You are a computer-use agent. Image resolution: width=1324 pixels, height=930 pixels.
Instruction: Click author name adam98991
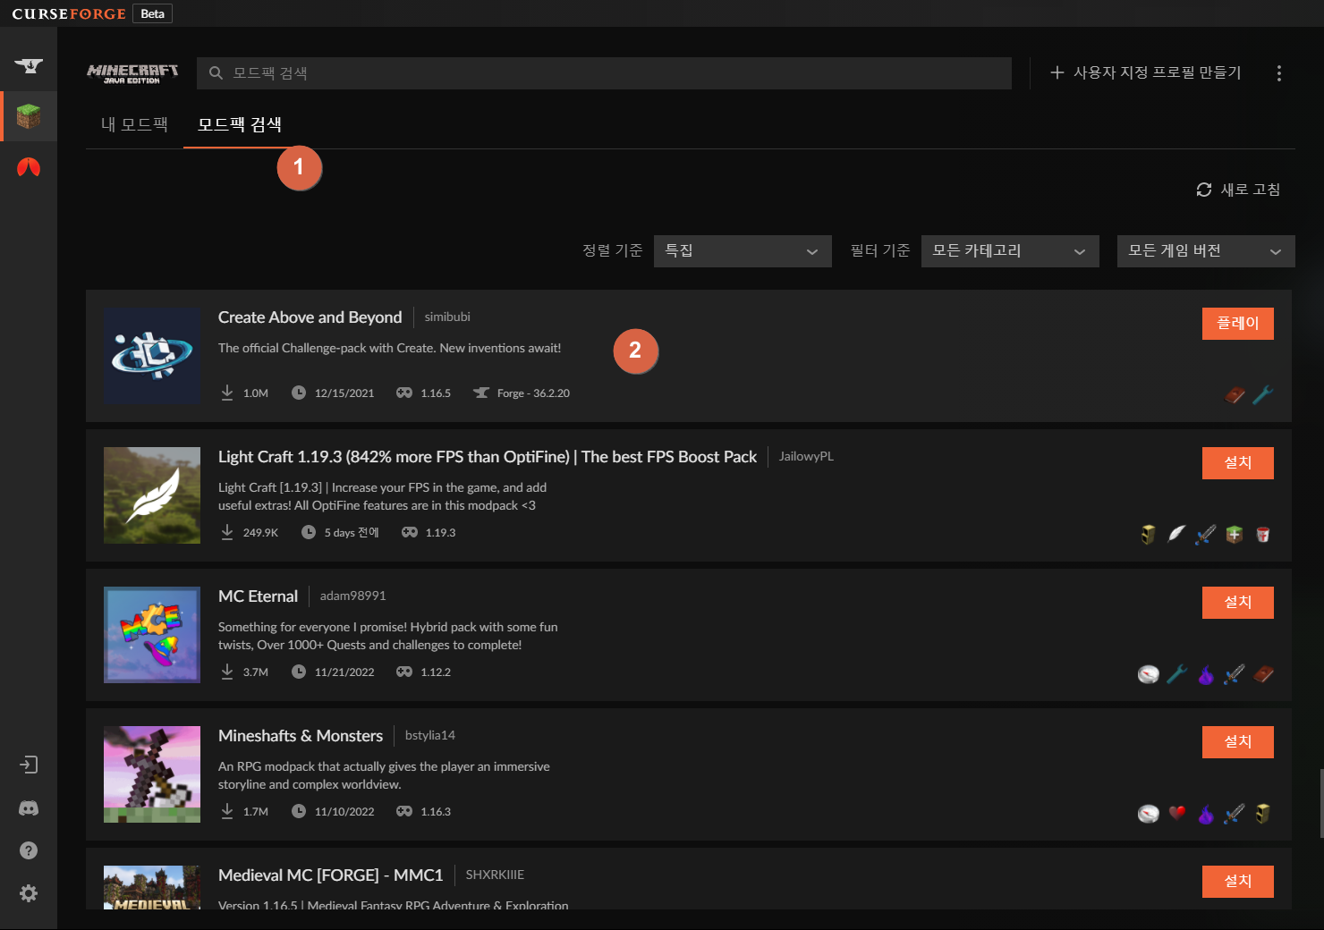pos(353,596)
